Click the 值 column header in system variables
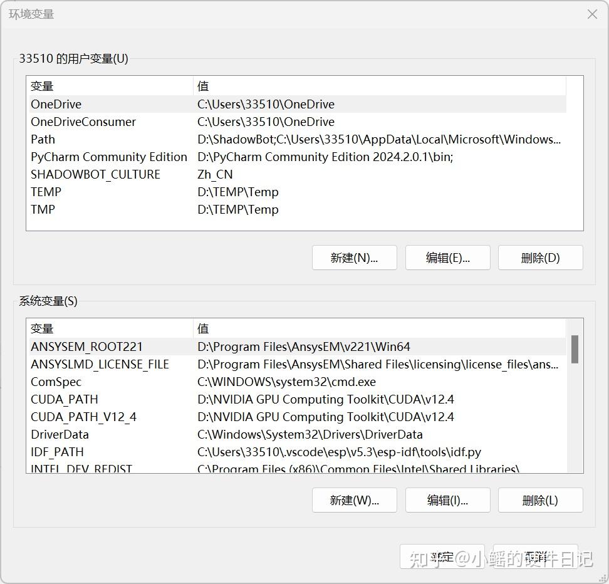Screen dimensions: 609x584 pyautogui.click(x=202, y=328)
